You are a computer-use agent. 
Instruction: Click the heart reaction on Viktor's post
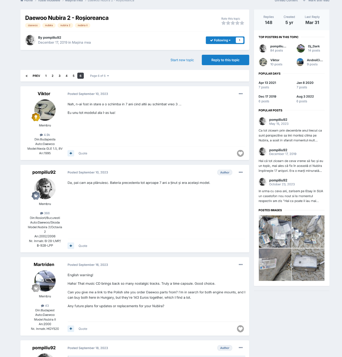coord(240,153)
